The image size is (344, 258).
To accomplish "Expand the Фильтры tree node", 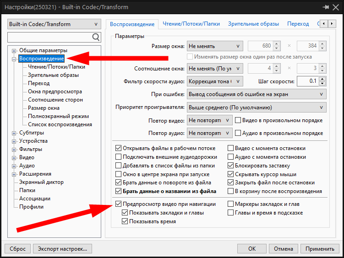I will tap(14, 149).
